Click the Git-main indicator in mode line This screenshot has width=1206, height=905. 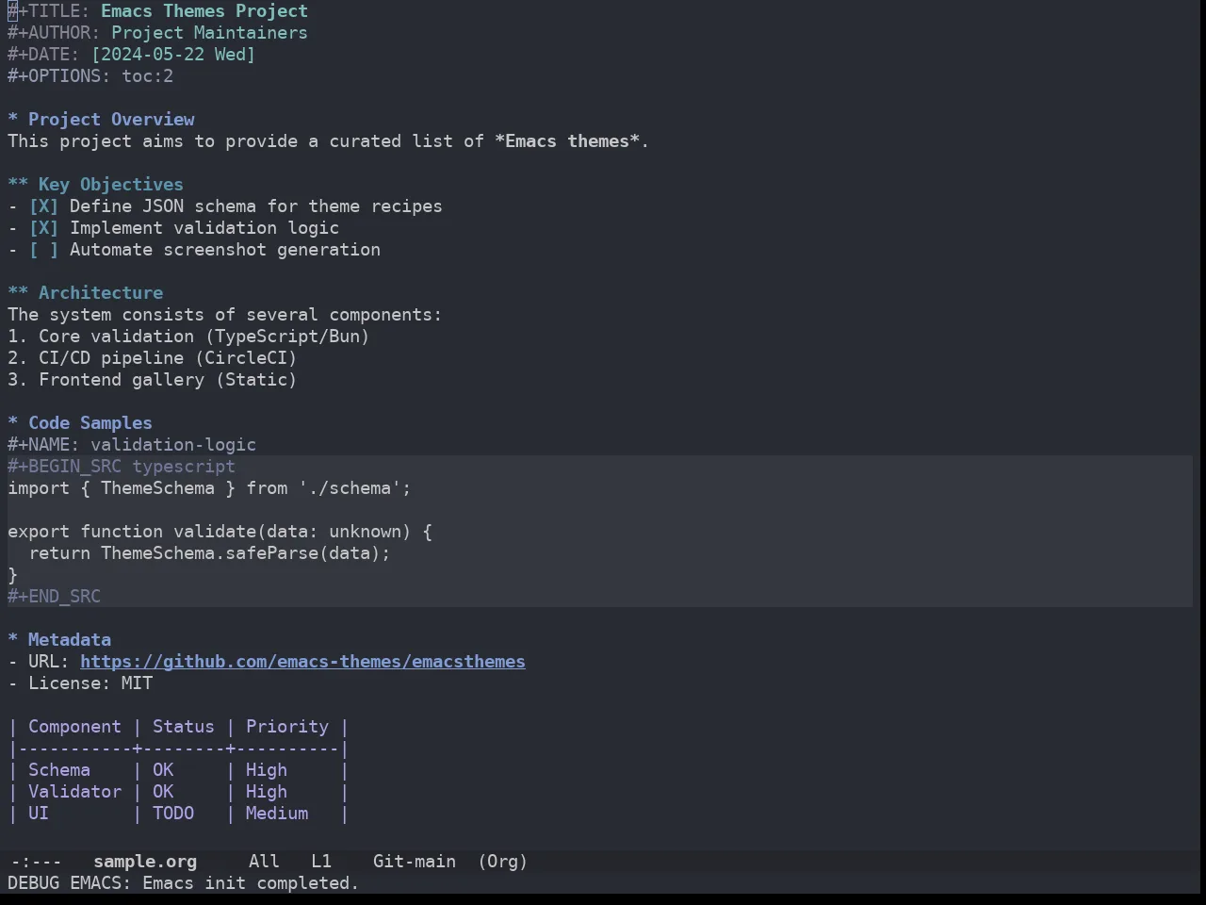pos(415,862)
